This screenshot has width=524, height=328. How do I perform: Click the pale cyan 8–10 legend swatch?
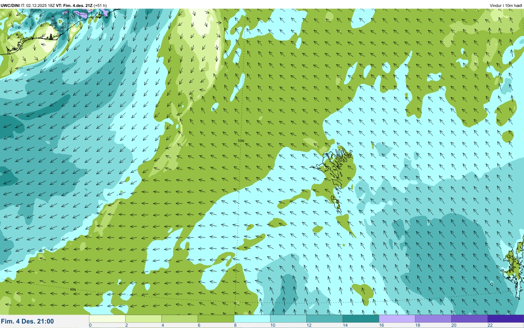pyautogui.click(x=252, y=319)
